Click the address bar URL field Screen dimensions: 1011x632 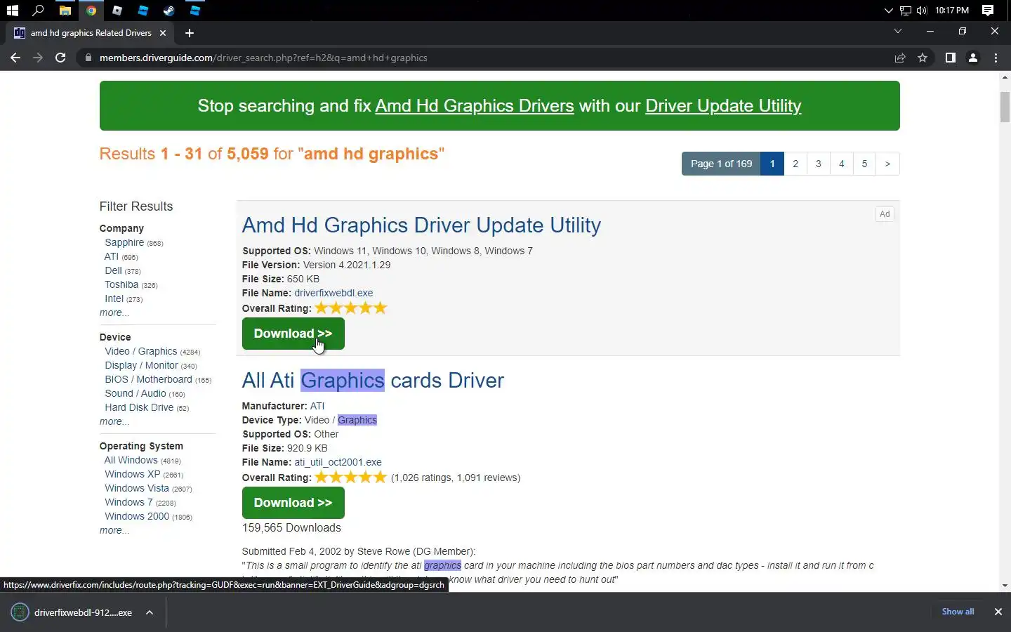pyautogui.click(x=484, y=58)
